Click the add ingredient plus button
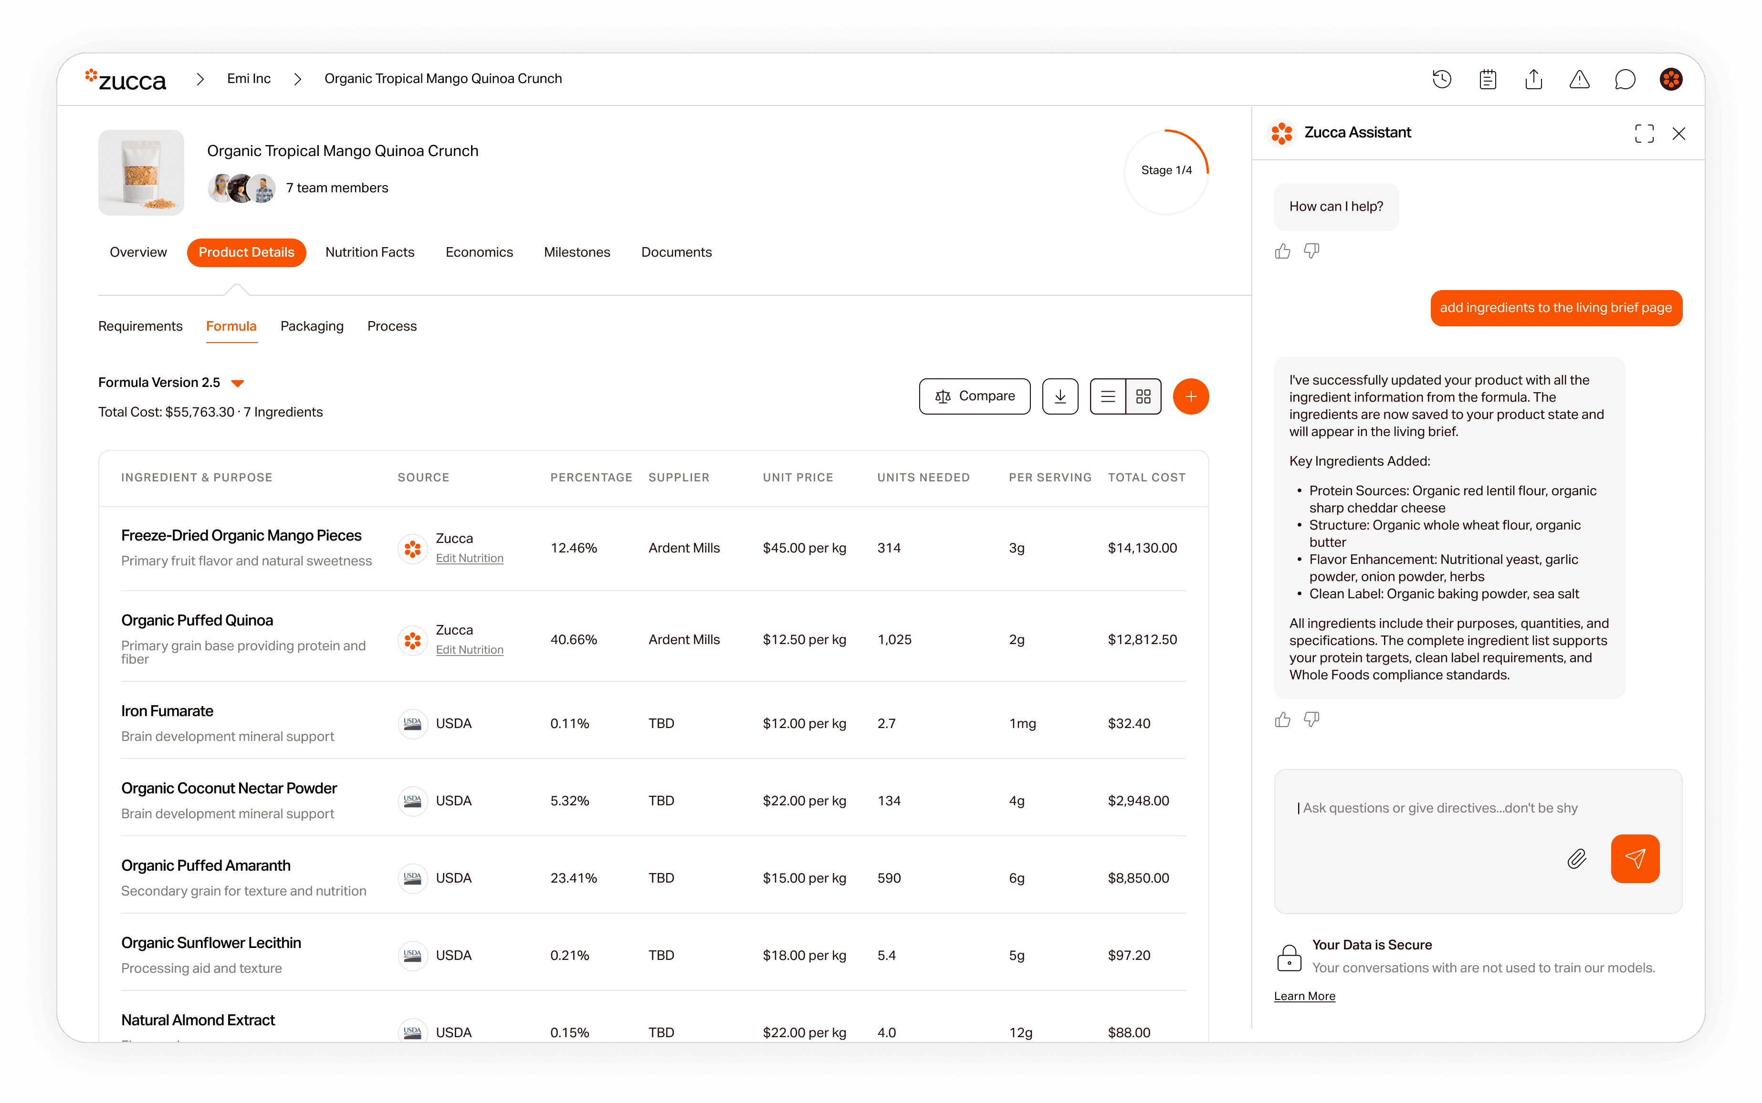This screenshot has width=1762, height=1103. (1191, 396)
